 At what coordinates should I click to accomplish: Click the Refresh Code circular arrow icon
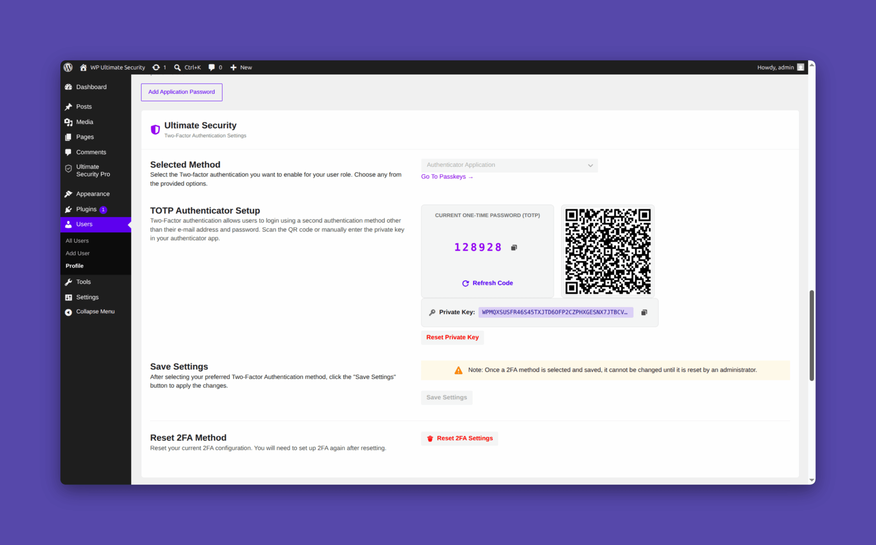[466, 283]
